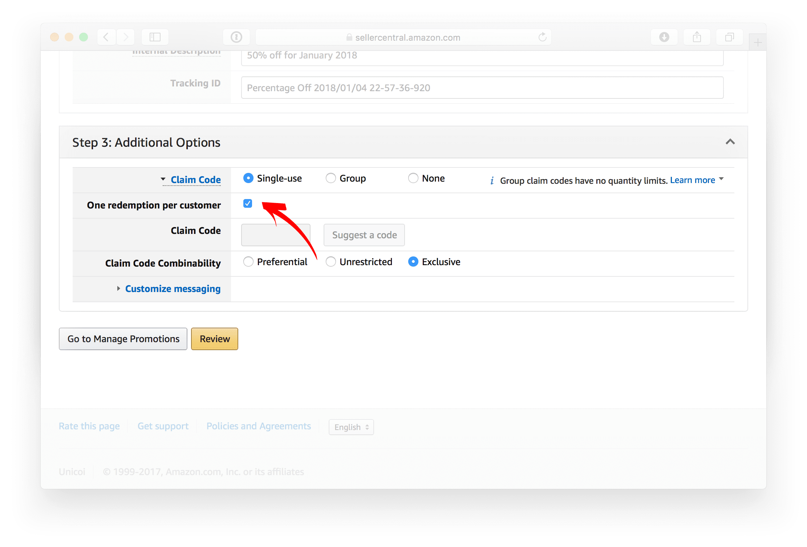Click the Review button
The height and width of the screenshot is (547, 807).
pyautogui.click(x=214, y=339)
